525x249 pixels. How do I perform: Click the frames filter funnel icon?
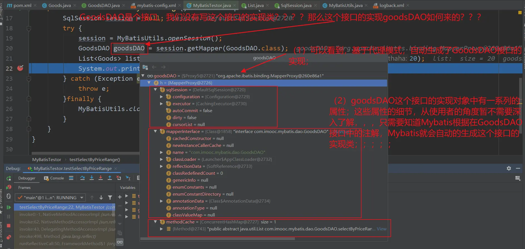pos(110,198)
